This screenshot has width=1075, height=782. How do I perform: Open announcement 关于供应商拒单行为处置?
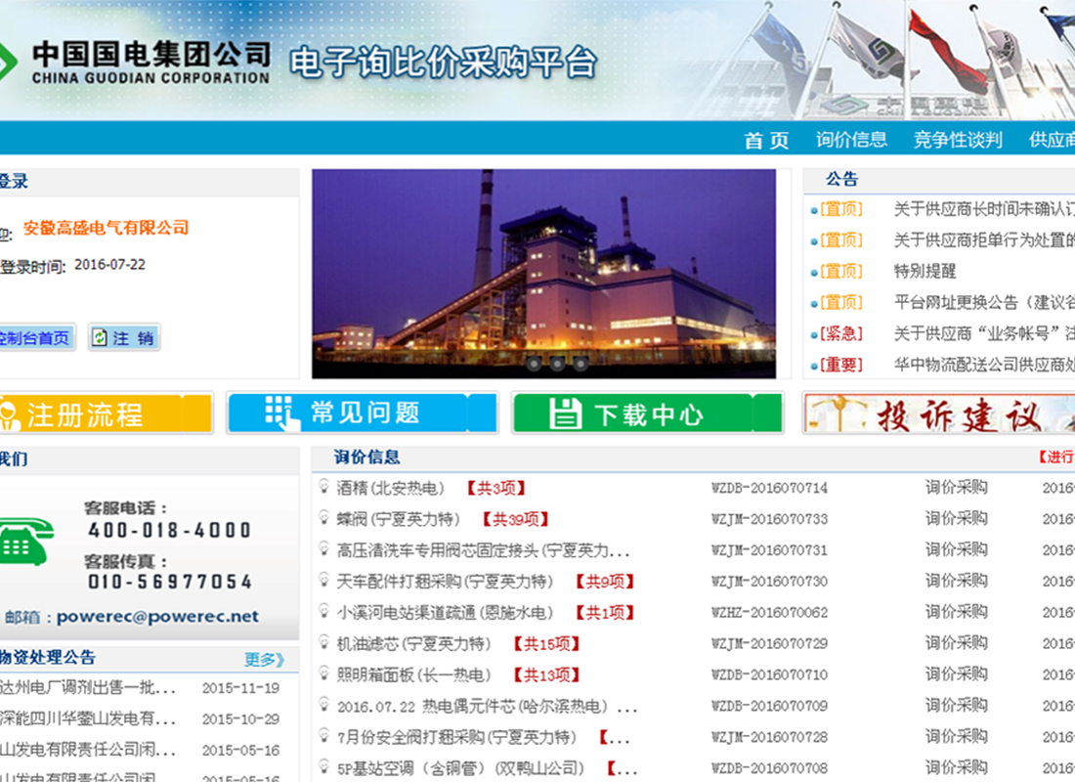984,240
